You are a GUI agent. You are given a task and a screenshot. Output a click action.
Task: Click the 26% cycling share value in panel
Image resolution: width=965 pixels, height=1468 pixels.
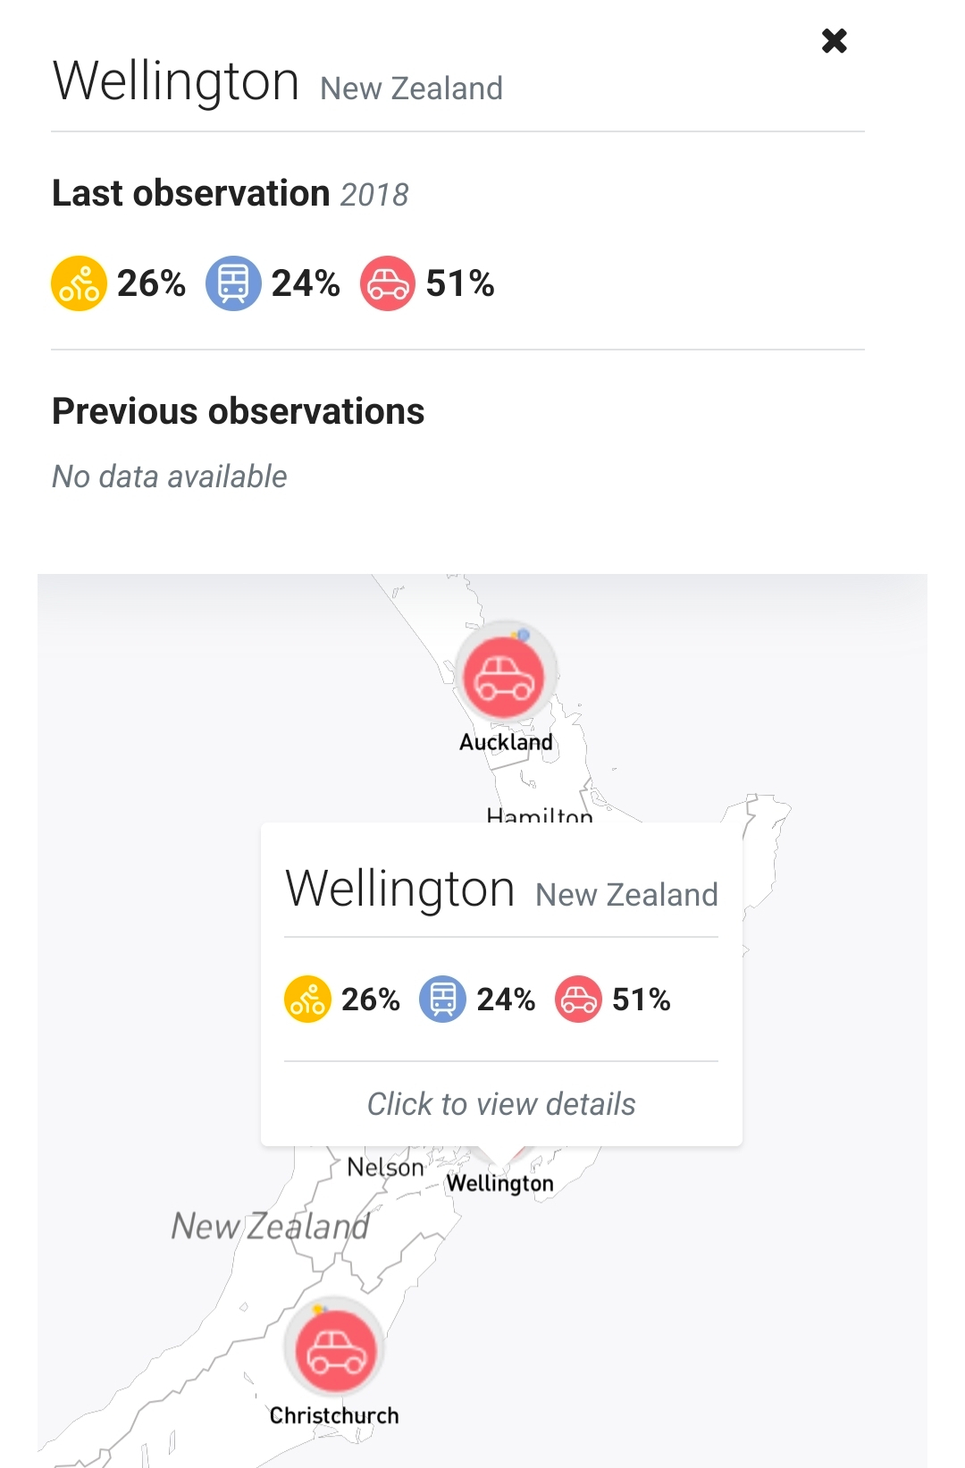151,283
